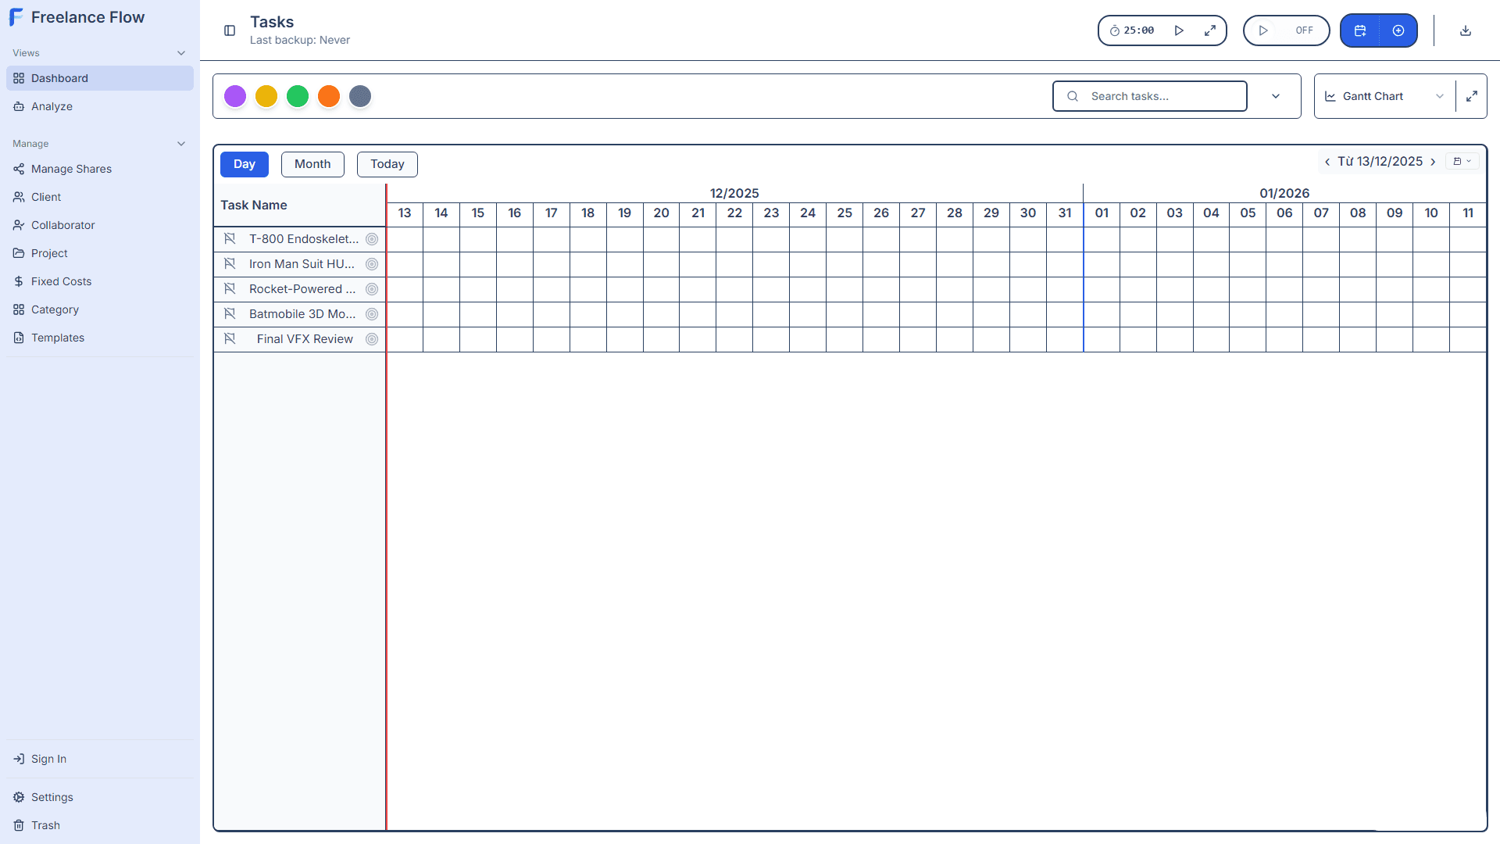Jump to Today in the Gantt
1500x844 pixels.
(387, 164)
